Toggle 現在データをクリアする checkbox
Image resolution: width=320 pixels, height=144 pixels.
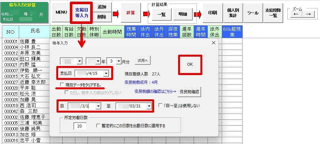point(62,84)
